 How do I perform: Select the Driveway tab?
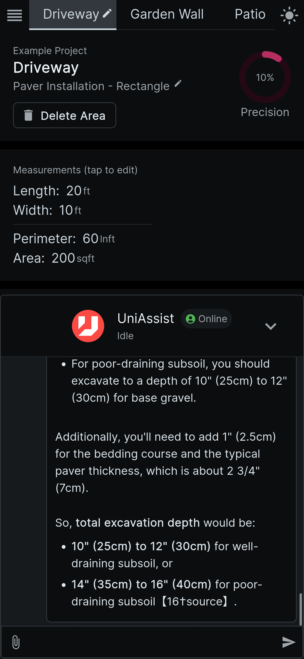point(73,15)
